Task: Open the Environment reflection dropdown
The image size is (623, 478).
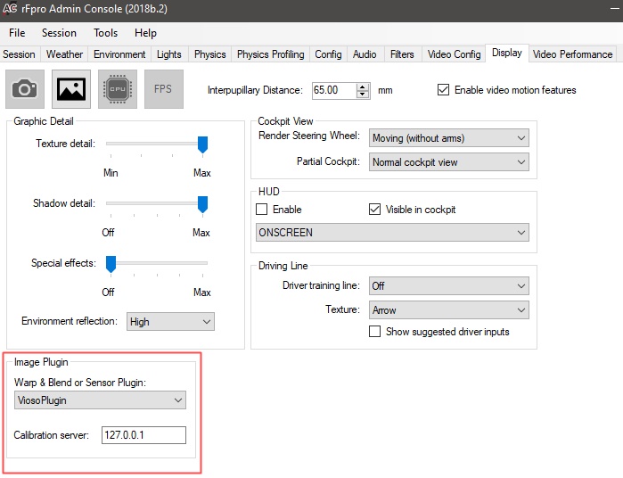Action: pos(170,322)
